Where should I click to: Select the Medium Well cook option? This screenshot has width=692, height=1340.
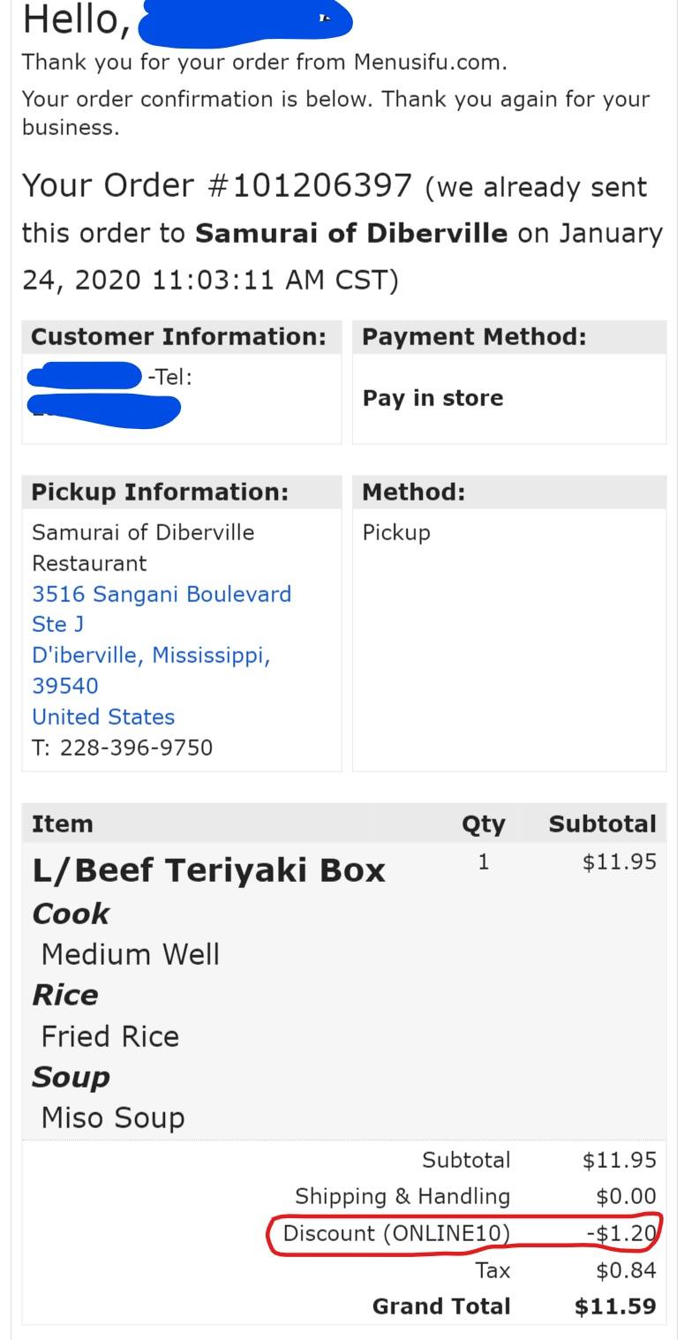(131, 954)
